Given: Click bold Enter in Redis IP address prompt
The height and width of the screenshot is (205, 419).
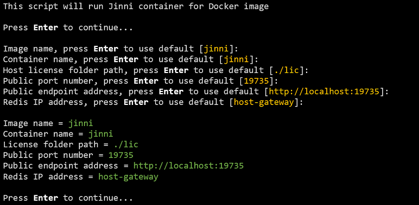Looking at the screenshot, I should [x=136, y=102].
